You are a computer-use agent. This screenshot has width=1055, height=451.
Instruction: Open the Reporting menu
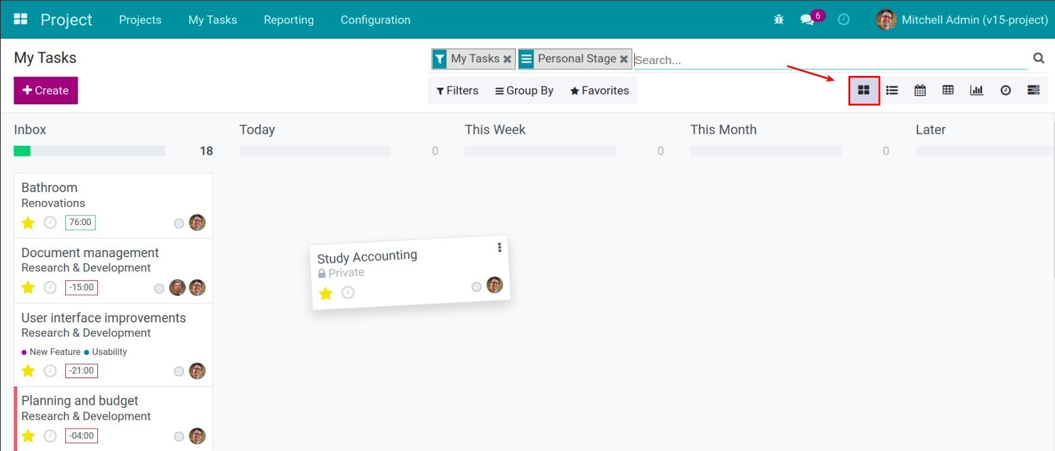(289, 20)
